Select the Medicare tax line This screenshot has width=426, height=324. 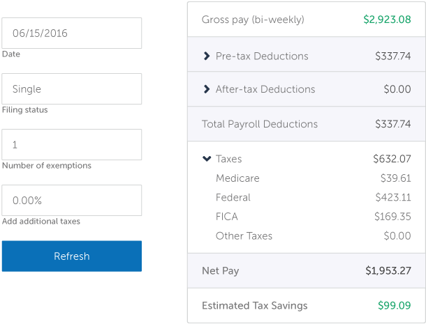point(237,178)
